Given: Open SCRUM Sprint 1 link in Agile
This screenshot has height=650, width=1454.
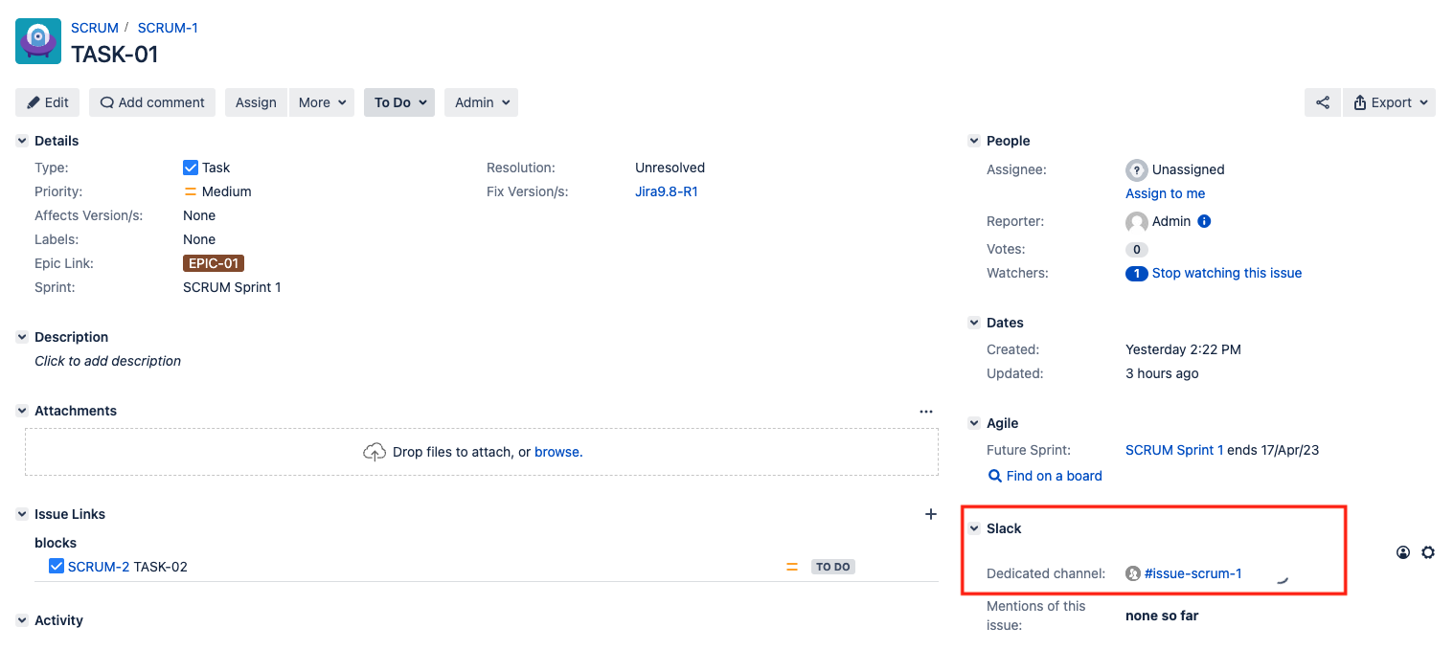Looking at the screenshot, I should [1174, 450].
